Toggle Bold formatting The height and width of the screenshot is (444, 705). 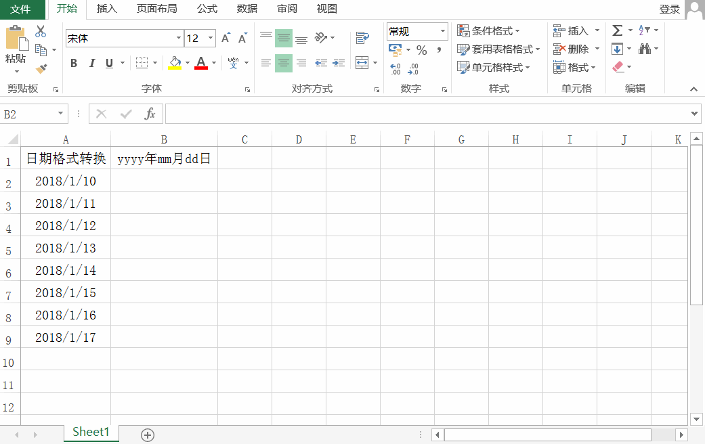coord(74,64)
